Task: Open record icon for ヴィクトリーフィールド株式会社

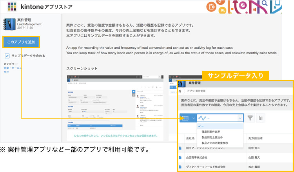Action: click(180, 167)
